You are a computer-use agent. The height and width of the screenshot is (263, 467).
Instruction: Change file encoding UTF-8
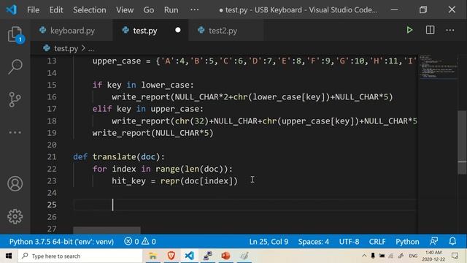point(349,242)
